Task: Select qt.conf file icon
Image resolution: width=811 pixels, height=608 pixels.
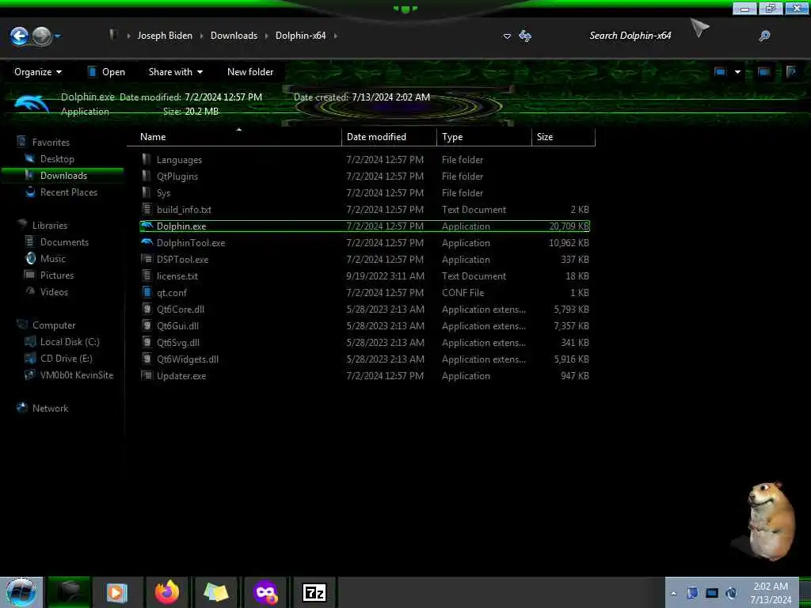Action: point(147,292)
